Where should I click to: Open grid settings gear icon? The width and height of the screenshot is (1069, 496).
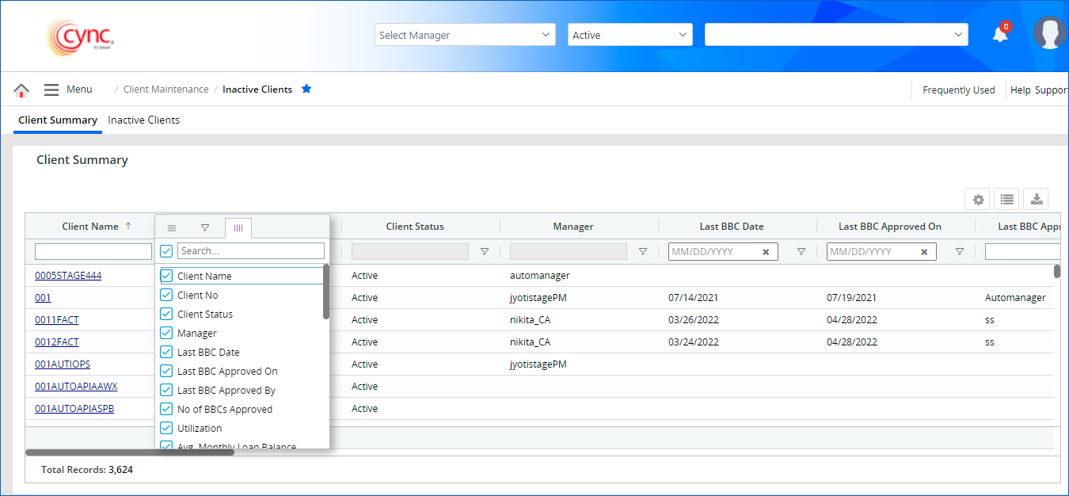point(978,200)
